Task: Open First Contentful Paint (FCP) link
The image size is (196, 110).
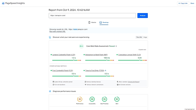Action: click(x=62, y=70)
